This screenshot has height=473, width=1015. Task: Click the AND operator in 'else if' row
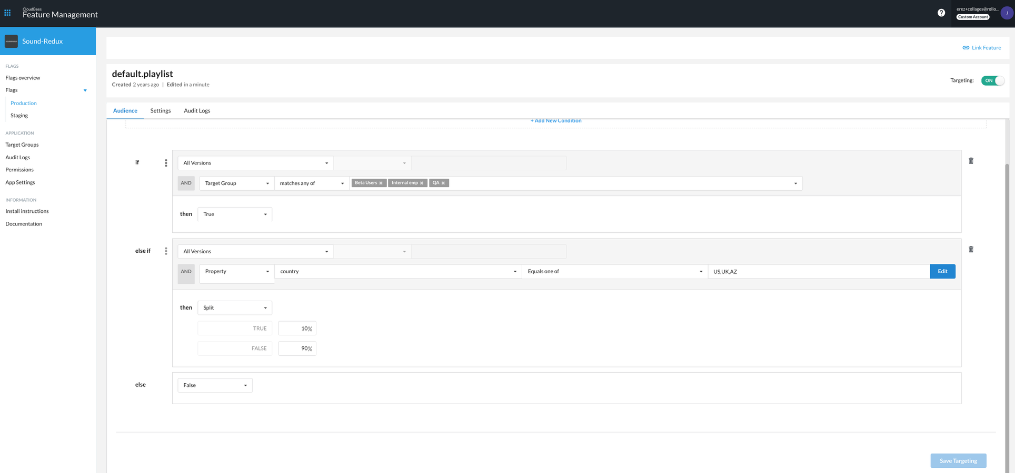(186, 274)
